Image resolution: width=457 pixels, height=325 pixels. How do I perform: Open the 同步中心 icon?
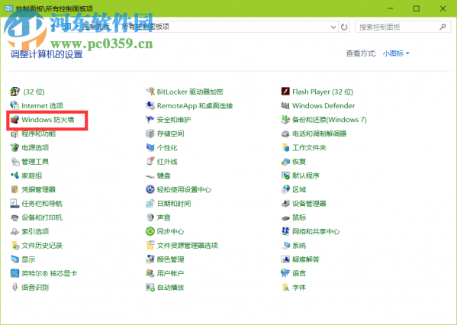pos(150,231)
